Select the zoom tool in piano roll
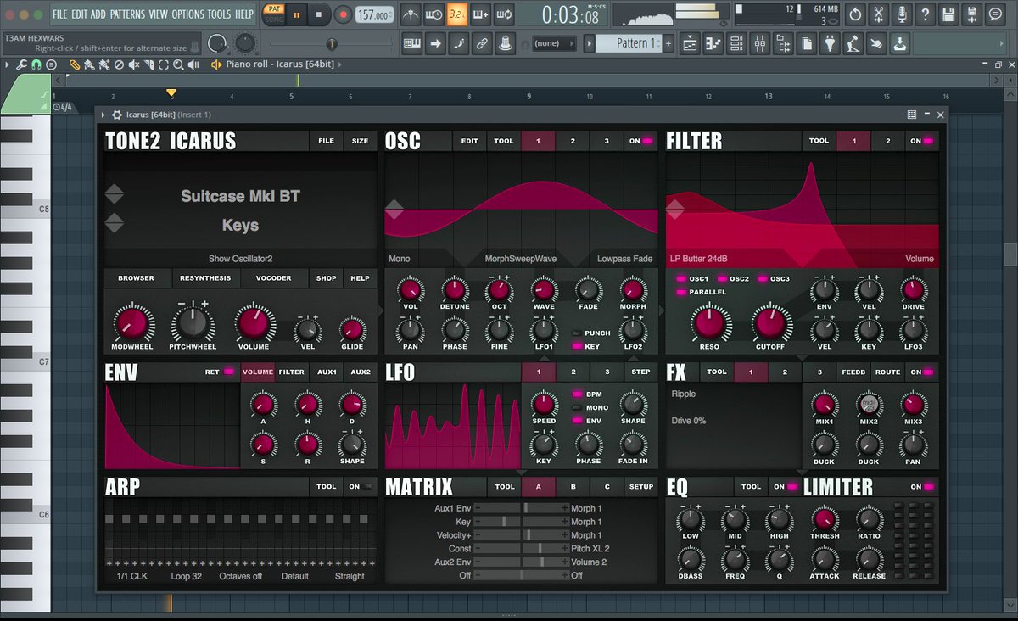Screen dimensions: 1018x621 coord(179,64)
